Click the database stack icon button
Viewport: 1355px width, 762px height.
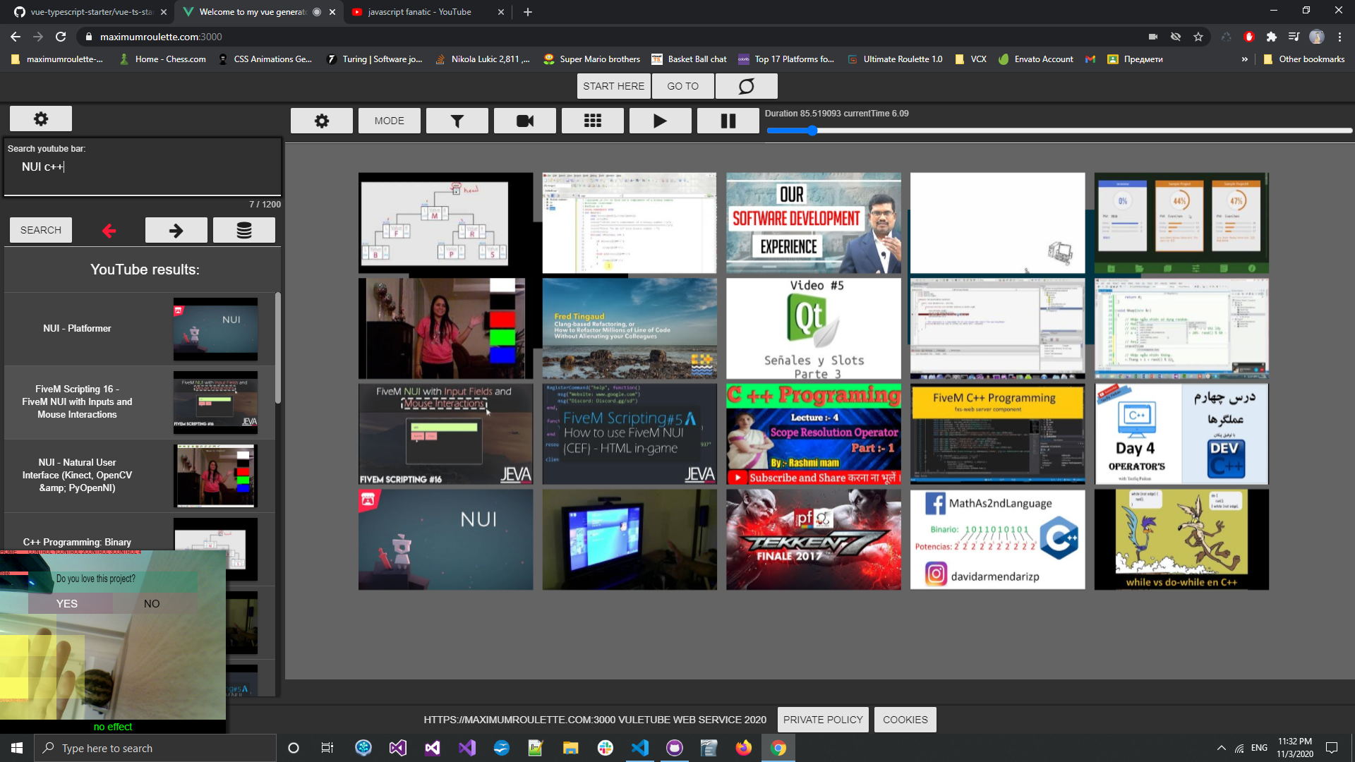click(x=244, y=230)
